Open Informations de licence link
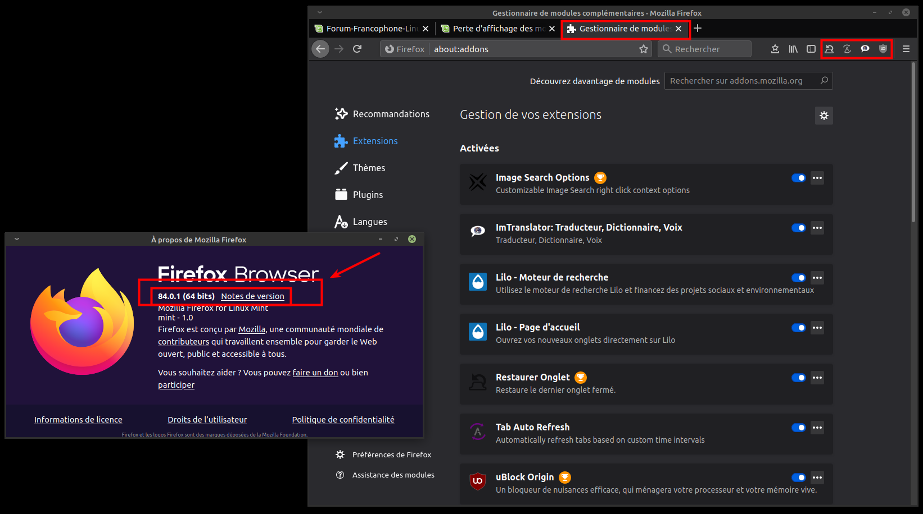This screenshot has height=514, width=923. (78, 420)
